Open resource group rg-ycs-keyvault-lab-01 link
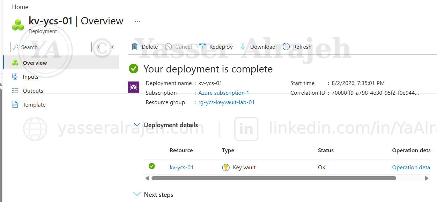The image size is (437, 202). [x=227, y=102]
